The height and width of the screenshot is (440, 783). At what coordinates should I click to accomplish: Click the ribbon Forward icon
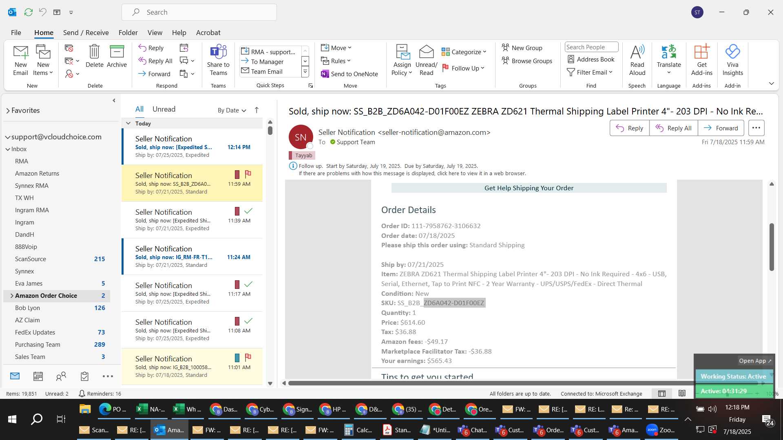[x=154, y=74]
